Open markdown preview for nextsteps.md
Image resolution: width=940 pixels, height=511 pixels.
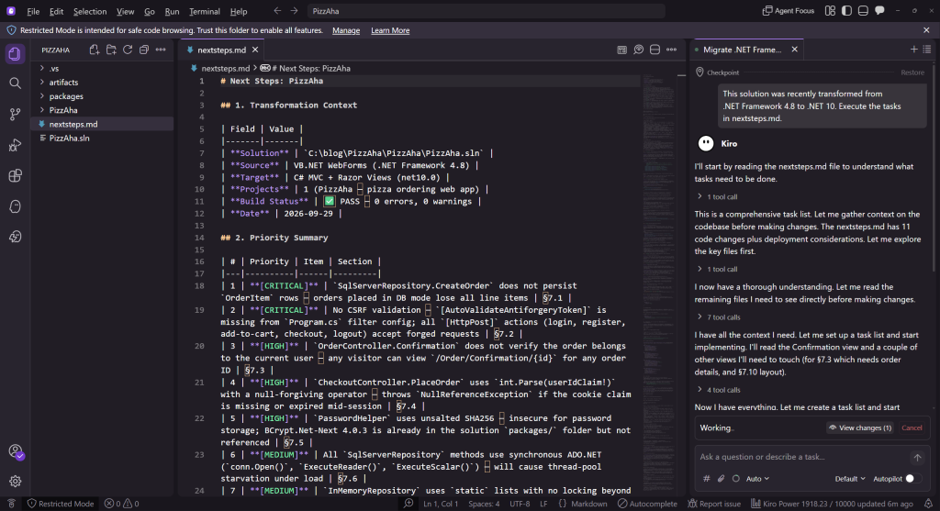tap(621, 50)
